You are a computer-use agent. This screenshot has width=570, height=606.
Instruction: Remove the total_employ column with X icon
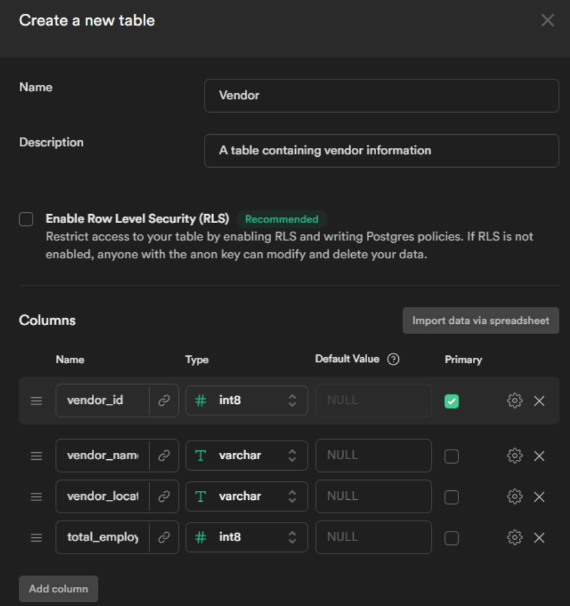[539, 538]
